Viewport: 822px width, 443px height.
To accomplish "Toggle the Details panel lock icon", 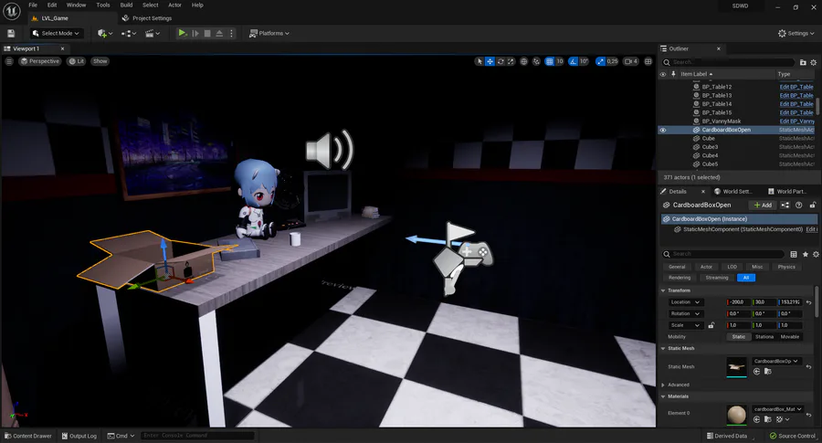I will coord(813,205).
